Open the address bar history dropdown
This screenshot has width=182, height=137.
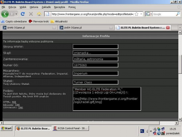pos(141,14)
